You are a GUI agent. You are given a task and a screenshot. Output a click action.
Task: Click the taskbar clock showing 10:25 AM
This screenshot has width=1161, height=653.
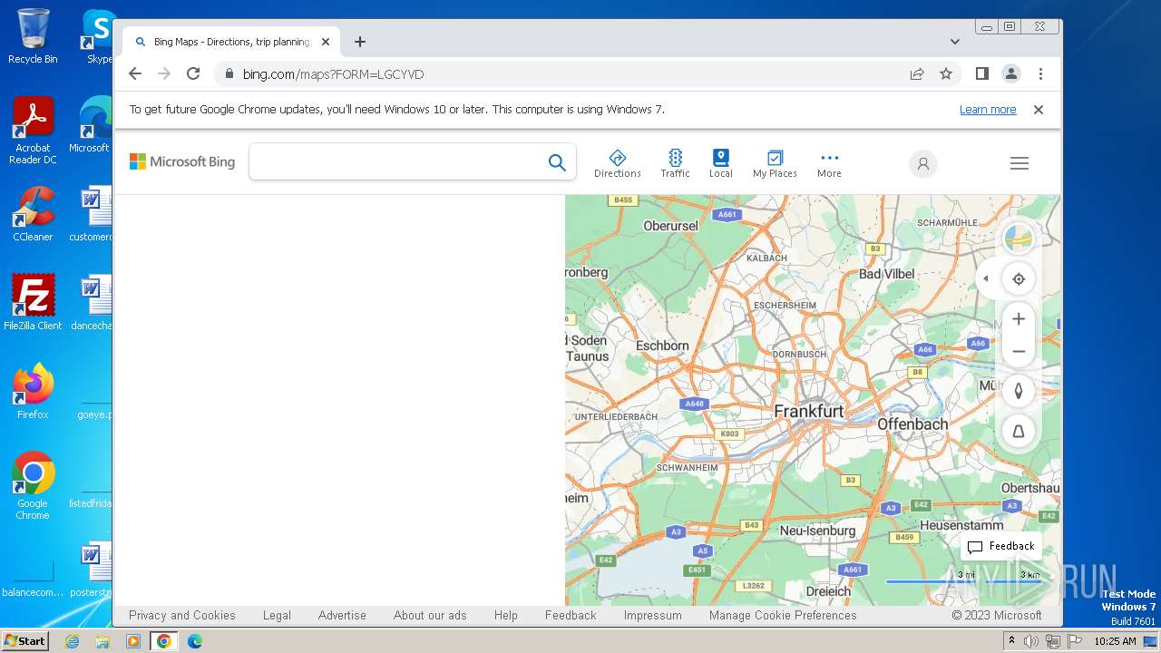pos(1115,641)
